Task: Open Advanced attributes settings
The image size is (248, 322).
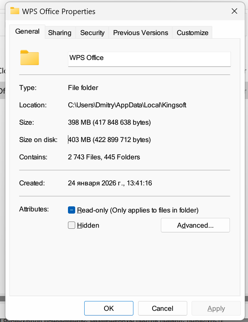Action: [196, 225]
